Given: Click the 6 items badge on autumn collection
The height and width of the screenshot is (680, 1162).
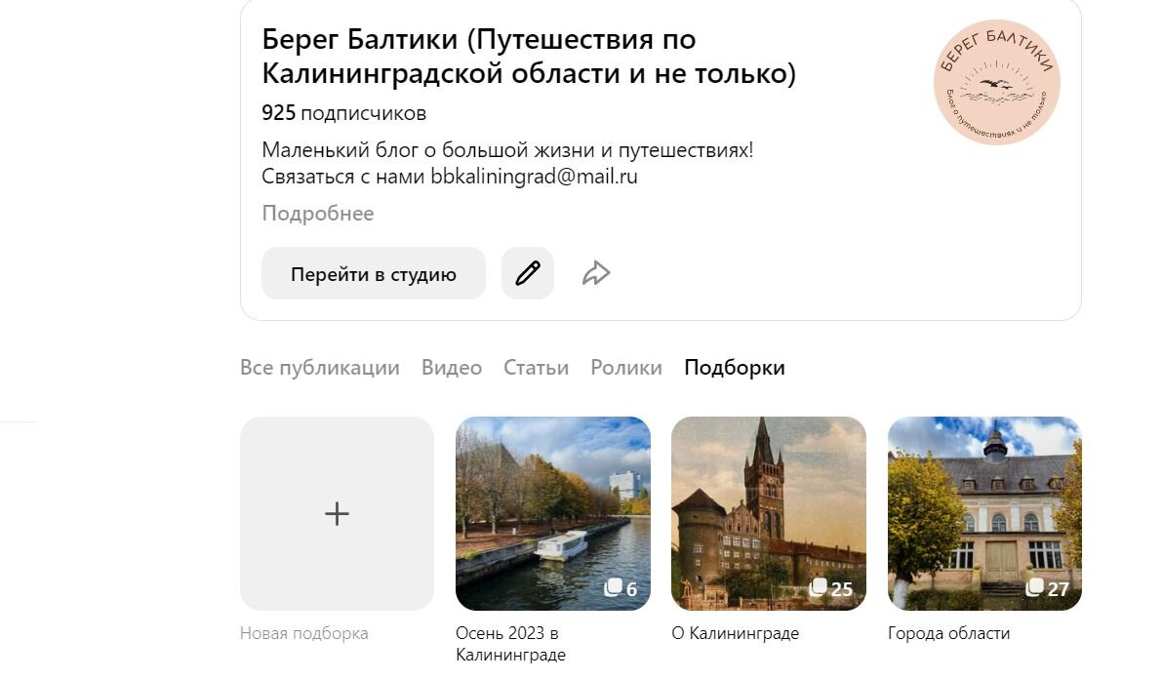Looking at the screenshot, I should [x=621, y=589].
